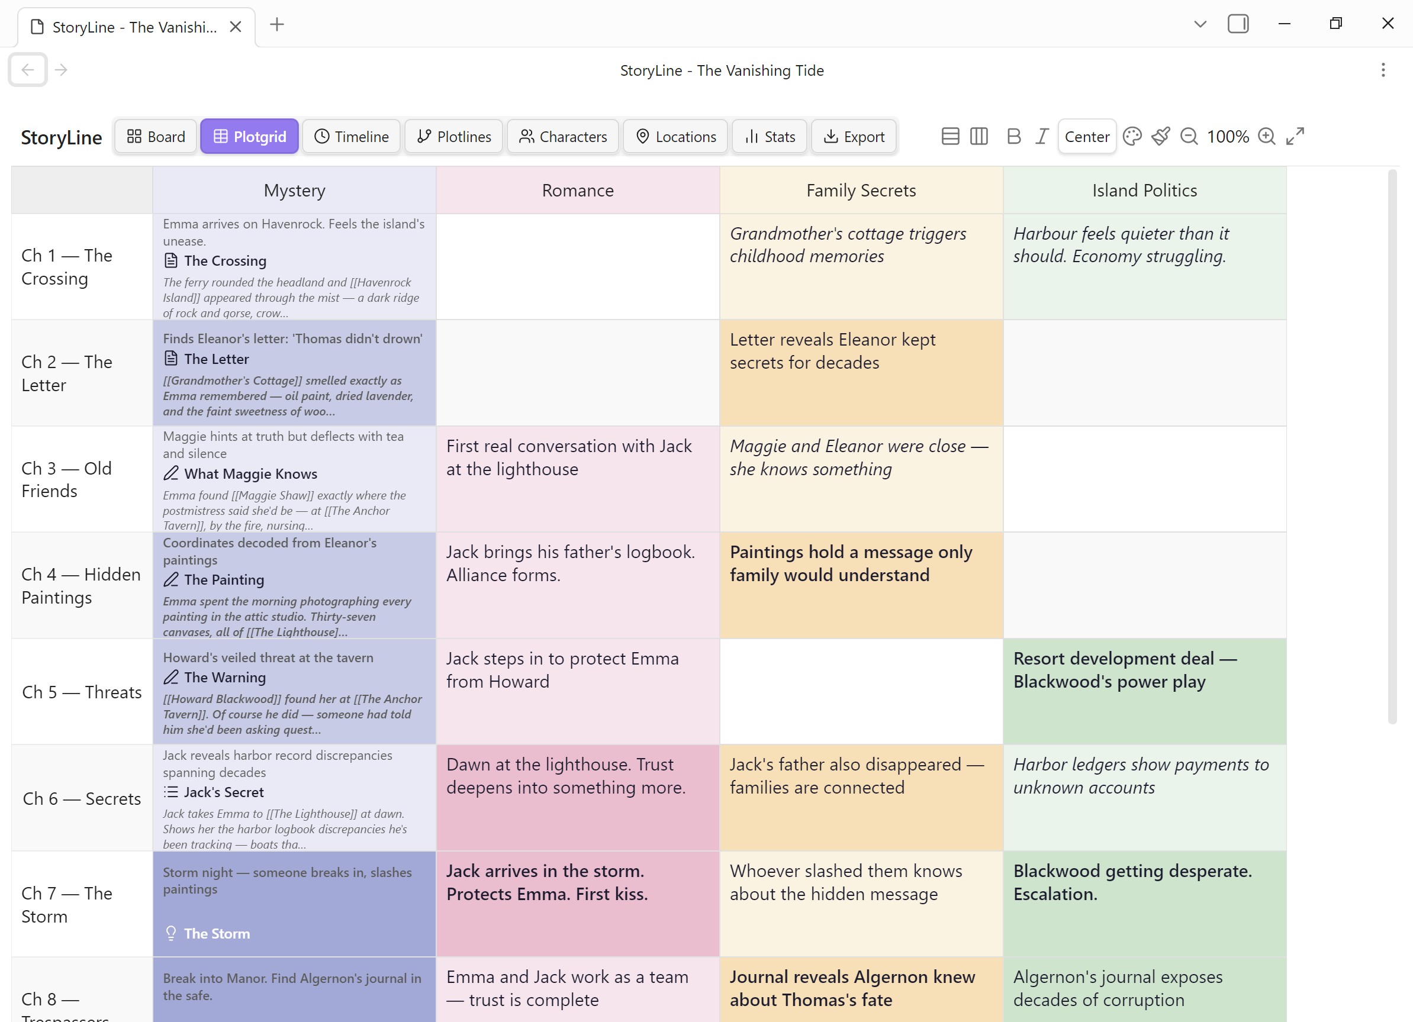Expand the tab list chevron
1413x1022 pixels.
(1200, 24)
